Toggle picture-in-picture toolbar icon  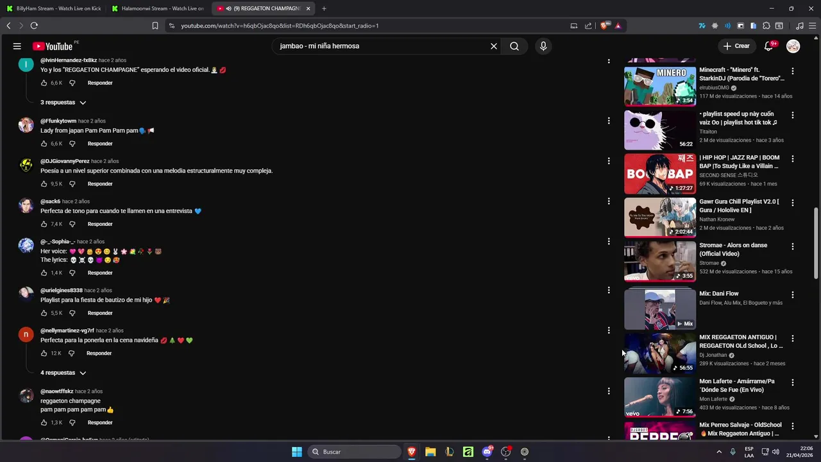740,26
